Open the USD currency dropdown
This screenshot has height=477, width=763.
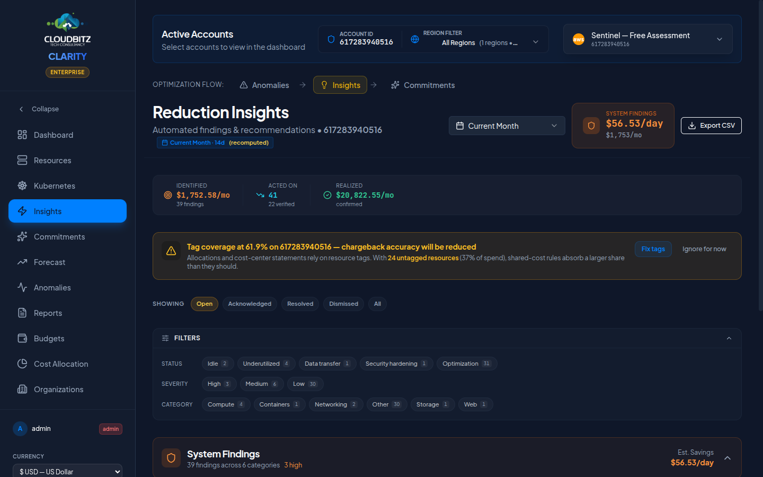tap(67, 471)
